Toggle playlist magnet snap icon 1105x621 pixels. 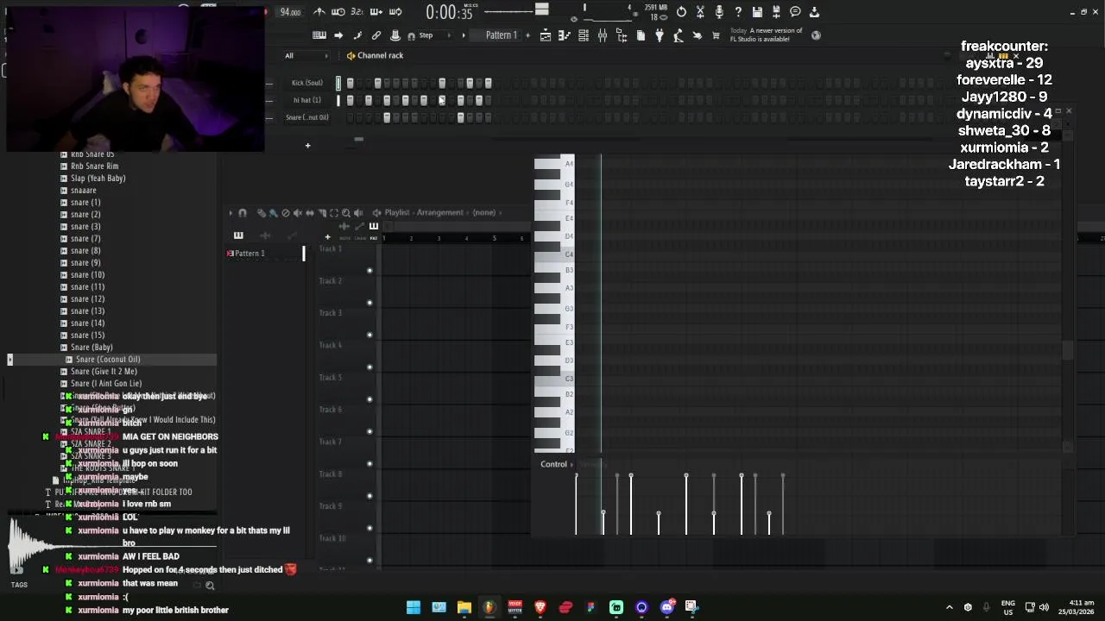(x=242, y=212)
